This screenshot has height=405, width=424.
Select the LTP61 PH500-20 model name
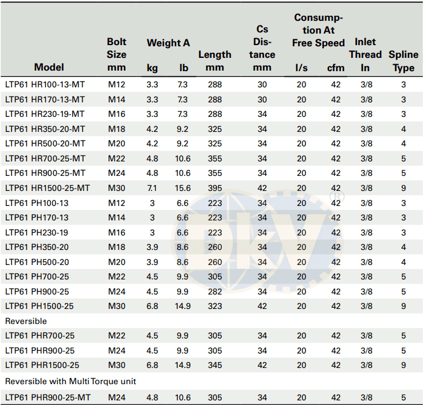tap(37, 262)
